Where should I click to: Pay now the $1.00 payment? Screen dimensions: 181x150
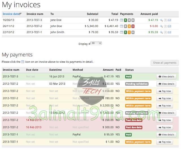pos(165,142)
